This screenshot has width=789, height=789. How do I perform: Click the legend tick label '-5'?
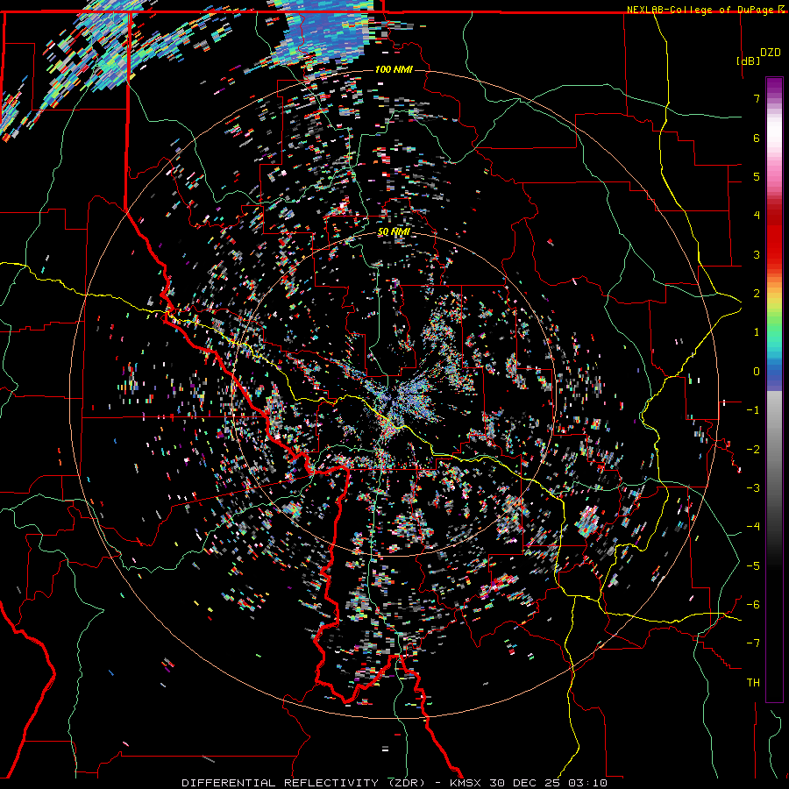753,565
